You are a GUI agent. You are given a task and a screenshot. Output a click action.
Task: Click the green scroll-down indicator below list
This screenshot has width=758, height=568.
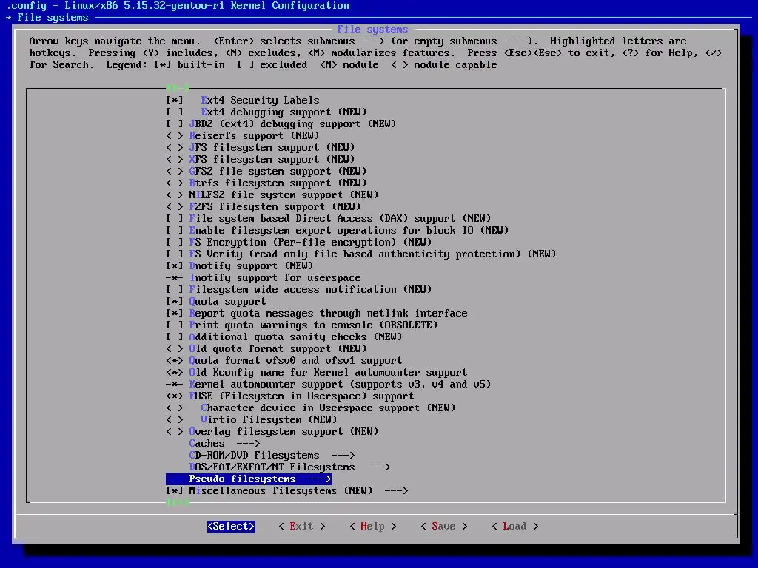tap(178, 503)
